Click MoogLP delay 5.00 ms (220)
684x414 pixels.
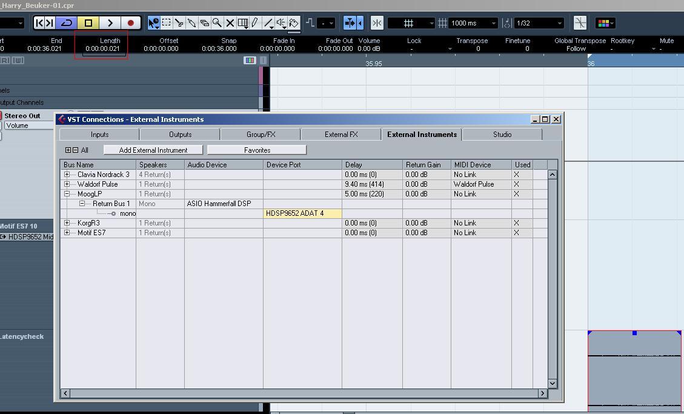tap(371, 194)
